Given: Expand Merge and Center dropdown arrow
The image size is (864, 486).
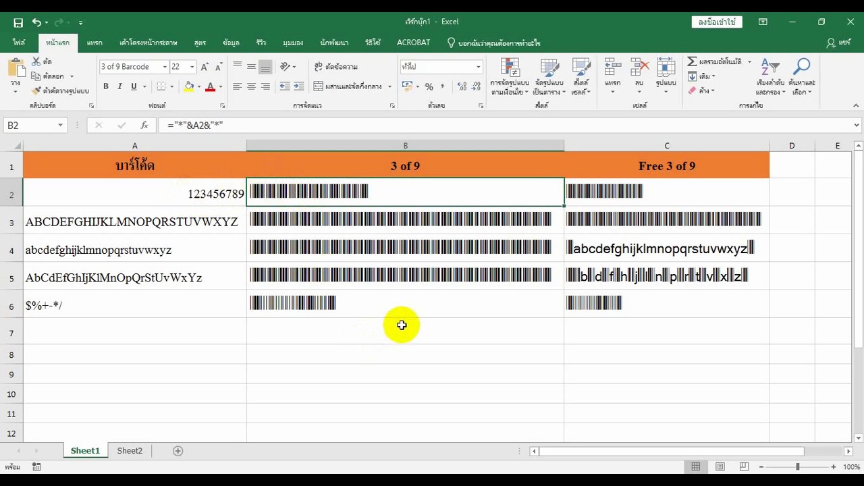Looking at the screenshot, I should pos(389,86).
